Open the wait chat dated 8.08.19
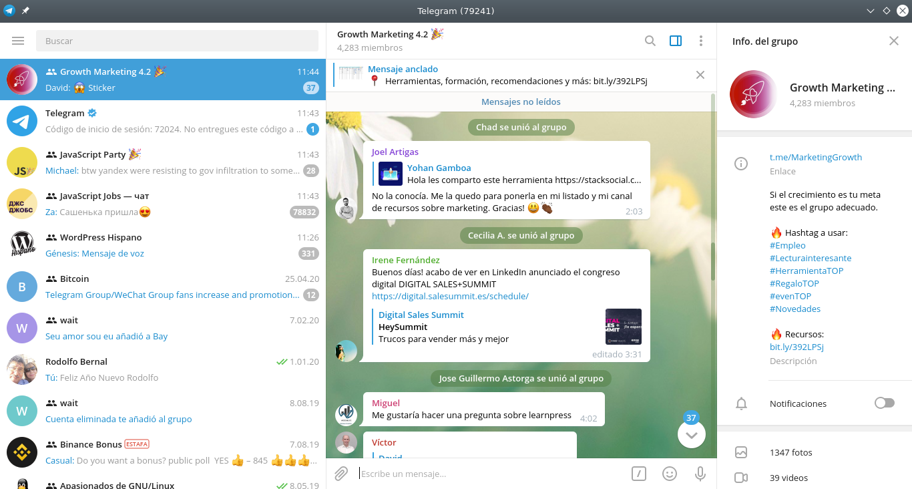Image resolution: width=912 pixels, height=489 pixels. click(163, 411)
